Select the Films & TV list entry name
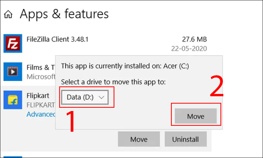Viewport: 263px width, 158px height. (x=39, y=68)
